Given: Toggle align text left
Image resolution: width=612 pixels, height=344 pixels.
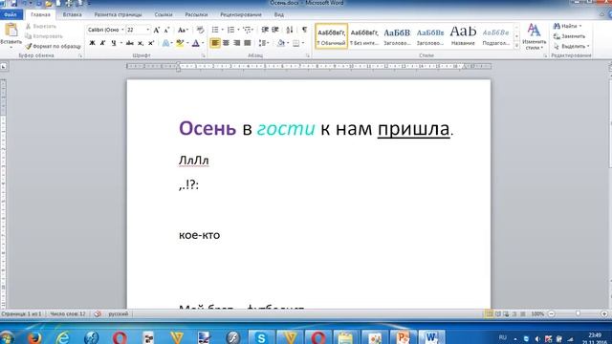Looking at the screenshot, I should [x=215, y=43].
